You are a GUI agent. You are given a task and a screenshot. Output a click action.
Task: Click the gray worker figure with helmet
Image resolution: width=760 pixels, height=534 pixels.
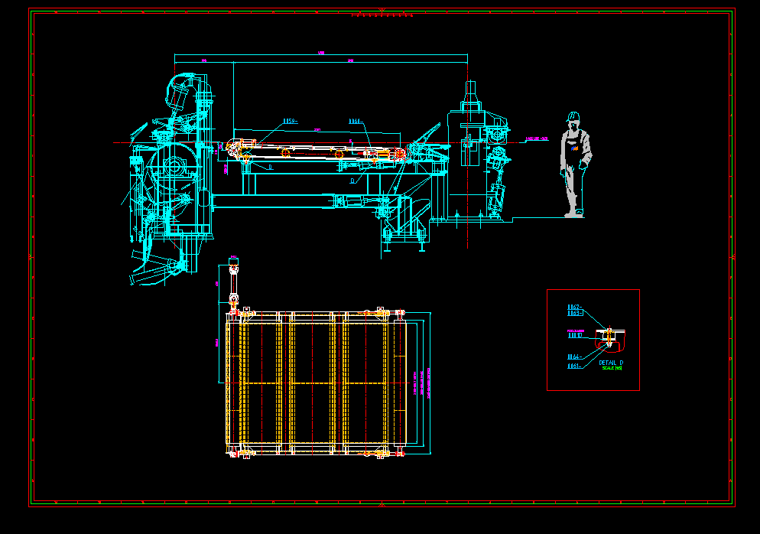click(576, 164)
